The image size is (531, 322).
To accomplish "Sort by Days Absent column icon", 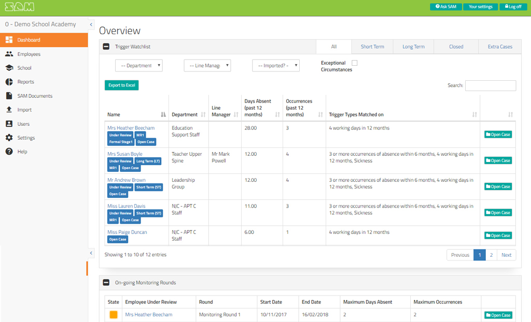I will (x=277, y=114).
